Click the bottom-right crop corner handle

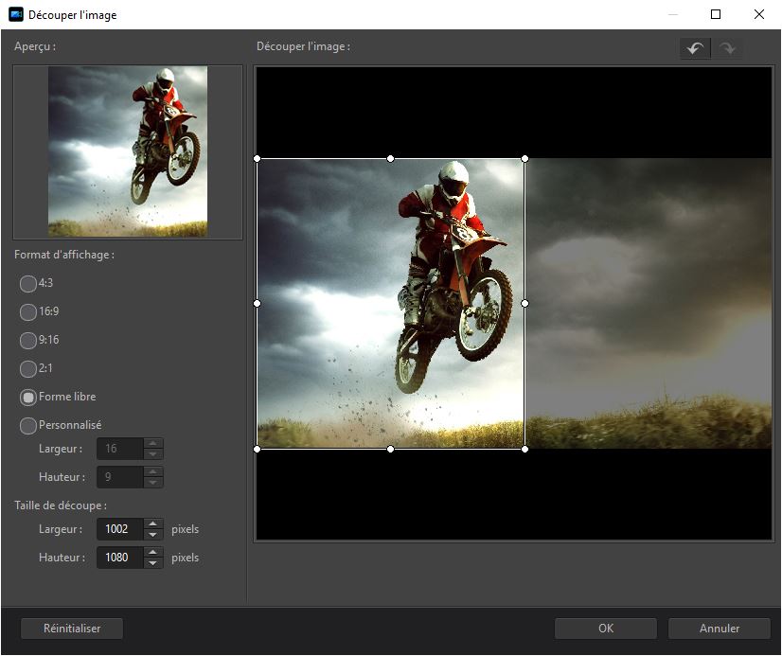coord(525,449)
